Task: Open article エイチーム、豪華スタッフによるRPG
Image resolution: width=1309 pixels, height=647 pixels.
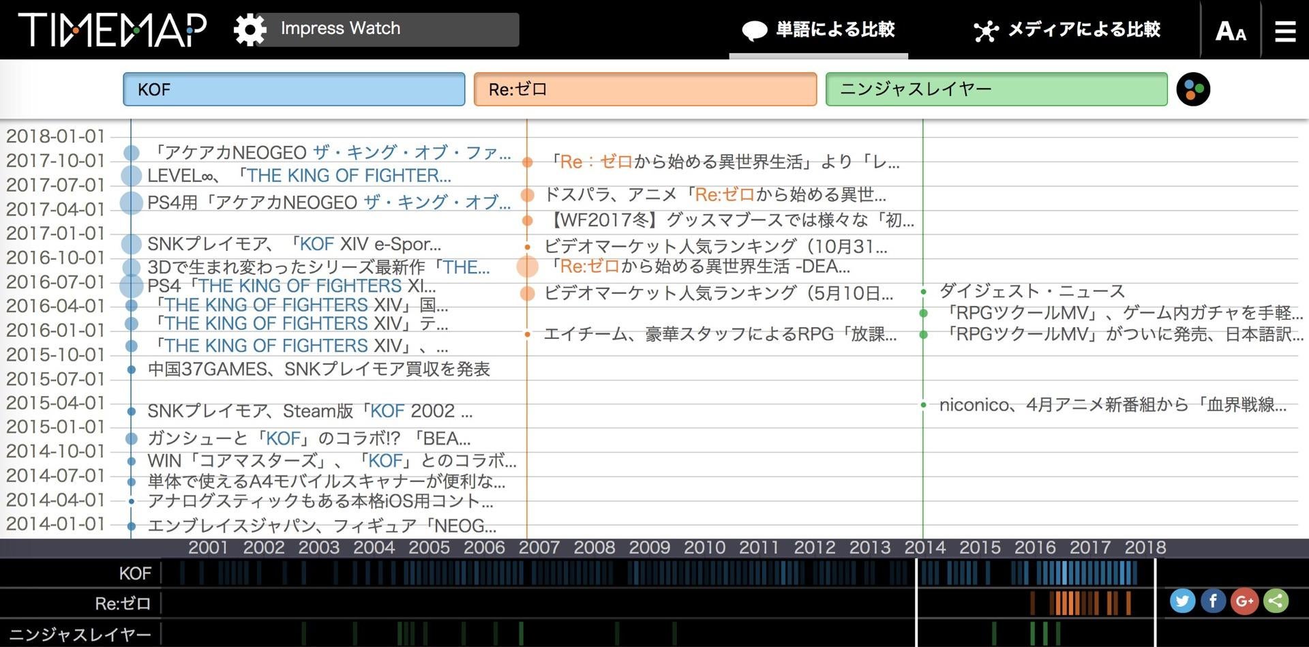Action: [720, 334]
